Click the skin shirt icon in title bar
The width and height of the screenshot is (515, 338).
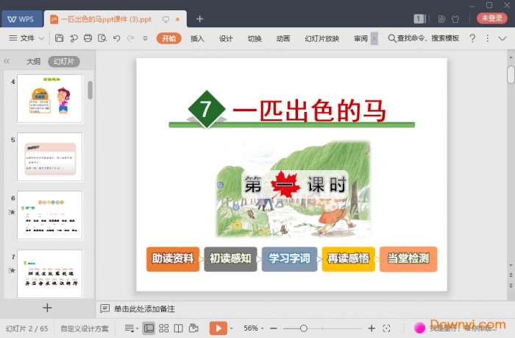(455, 19)
